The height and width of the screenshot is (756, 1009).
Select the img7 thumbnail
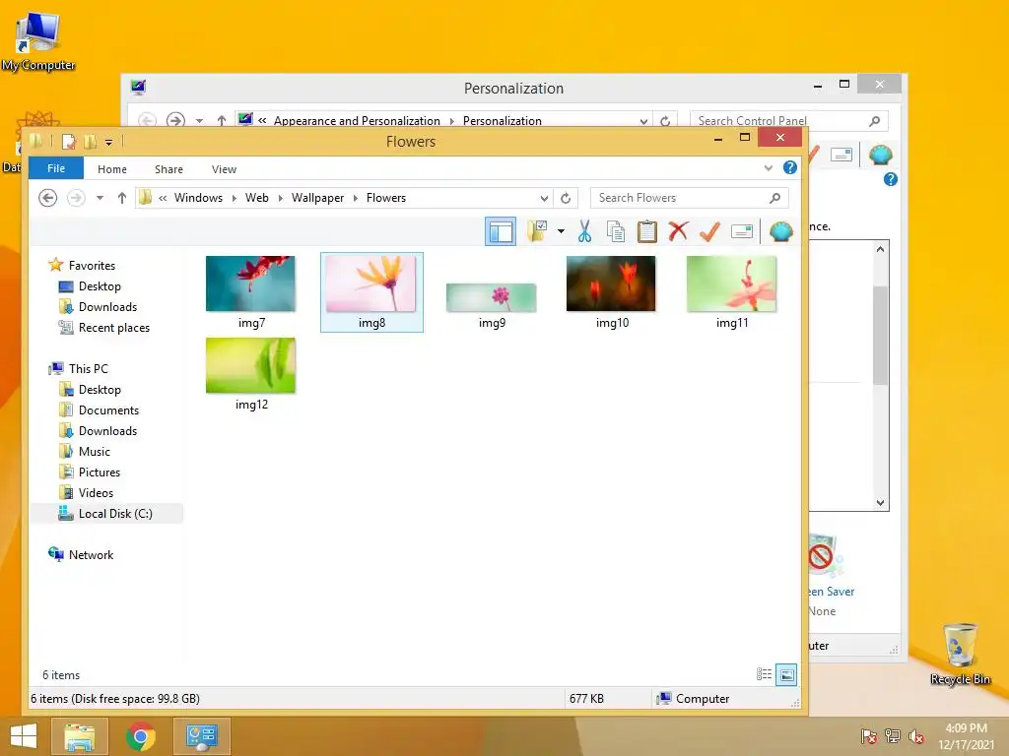click(251, 291)
